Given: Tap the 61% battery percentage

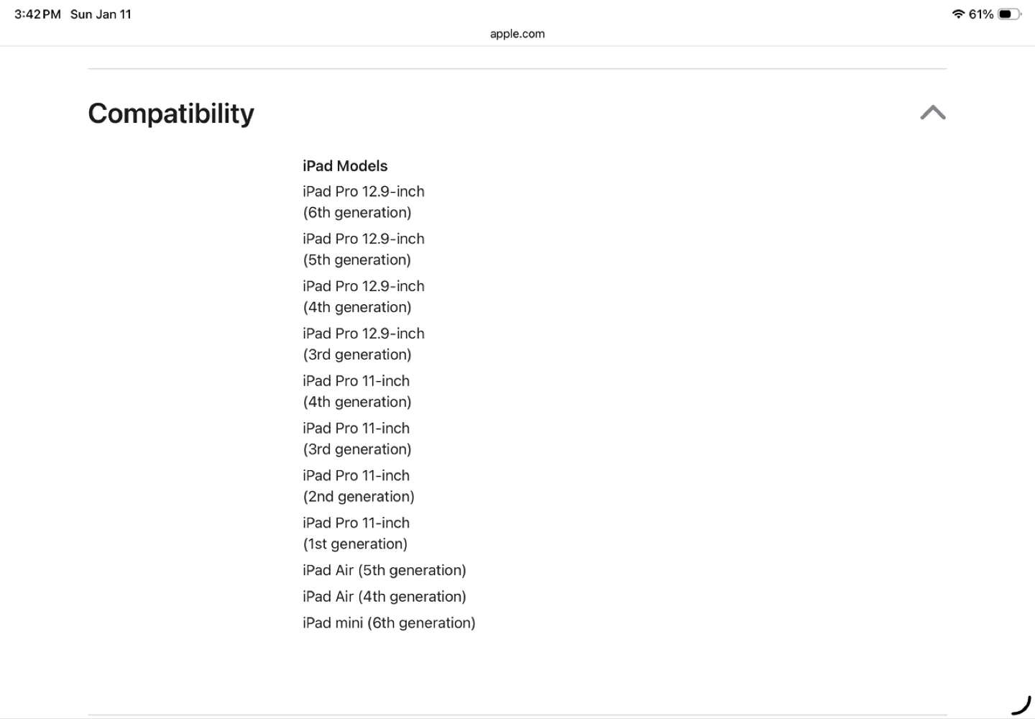Looking at the screenshot, I should coord(980,14).
